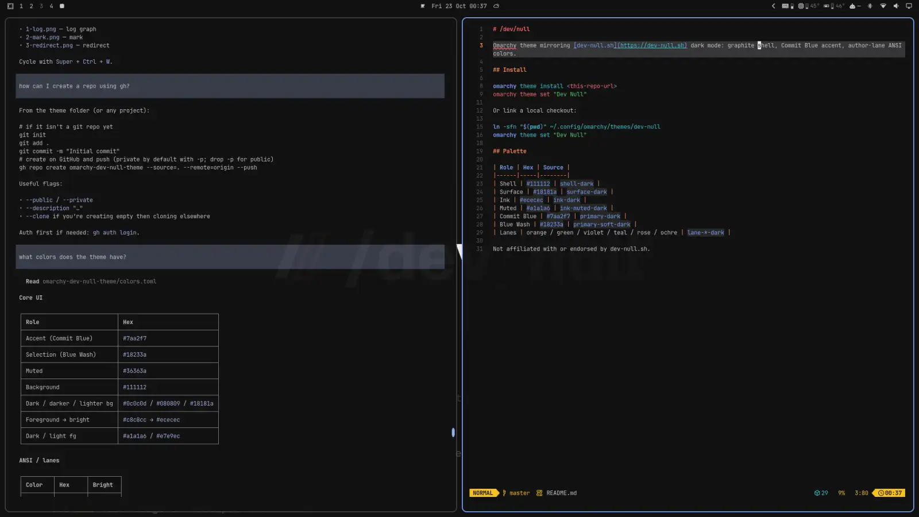Click the display monitor tray icon
This screenshot has height=517, width=919.
pos(909,6)
